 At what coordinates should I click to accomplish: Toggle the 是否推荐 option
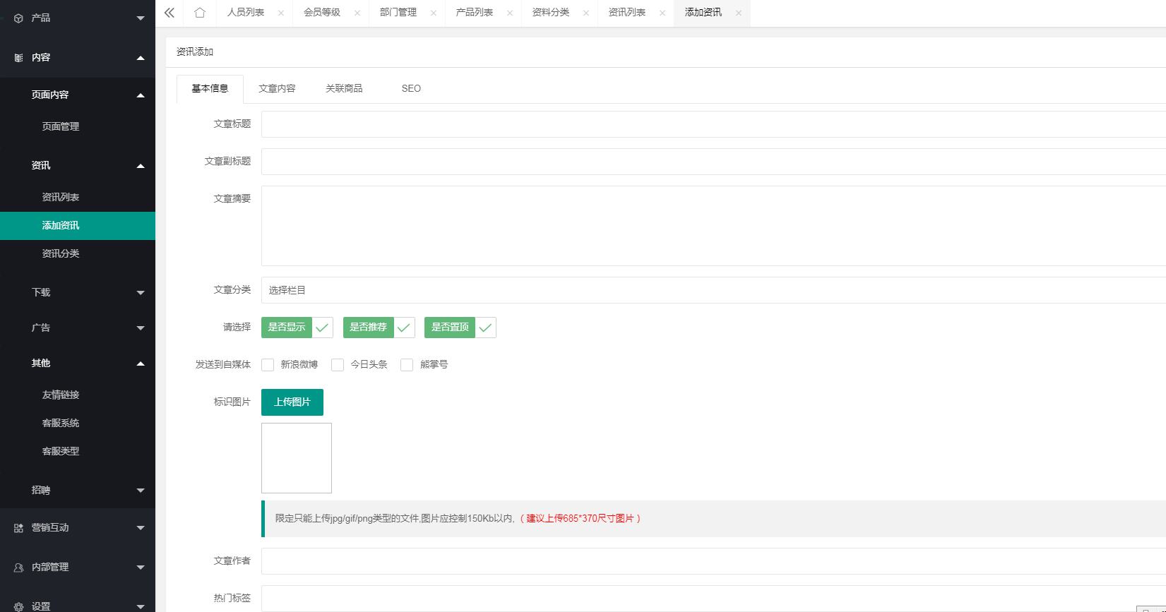[379, 328]
